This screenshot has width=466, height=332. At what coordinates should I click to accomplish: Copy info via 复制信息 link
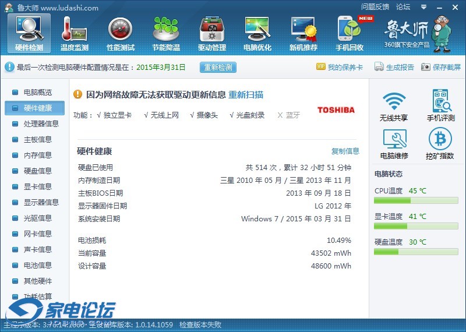click(x=345, y=151)
